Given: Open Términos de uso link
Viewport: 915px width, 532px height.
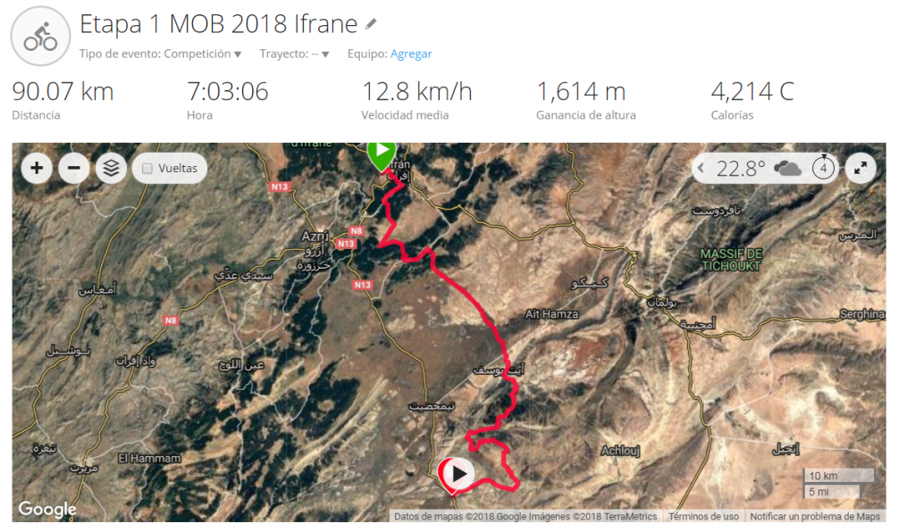Looking at the screenshot, I should pyautogui.click(x=703, y=516).
